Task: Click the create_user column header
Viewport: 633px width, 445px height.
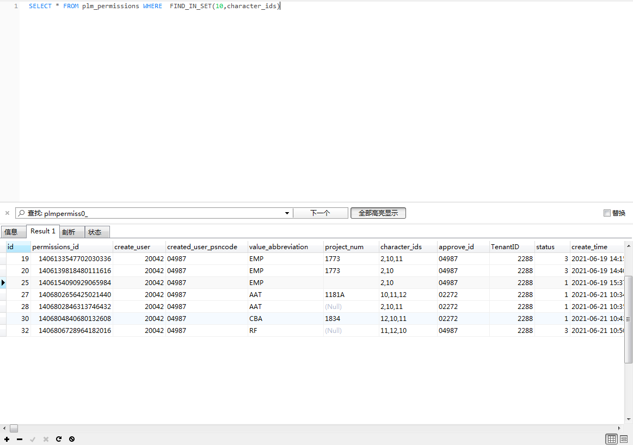Action: 139,247
